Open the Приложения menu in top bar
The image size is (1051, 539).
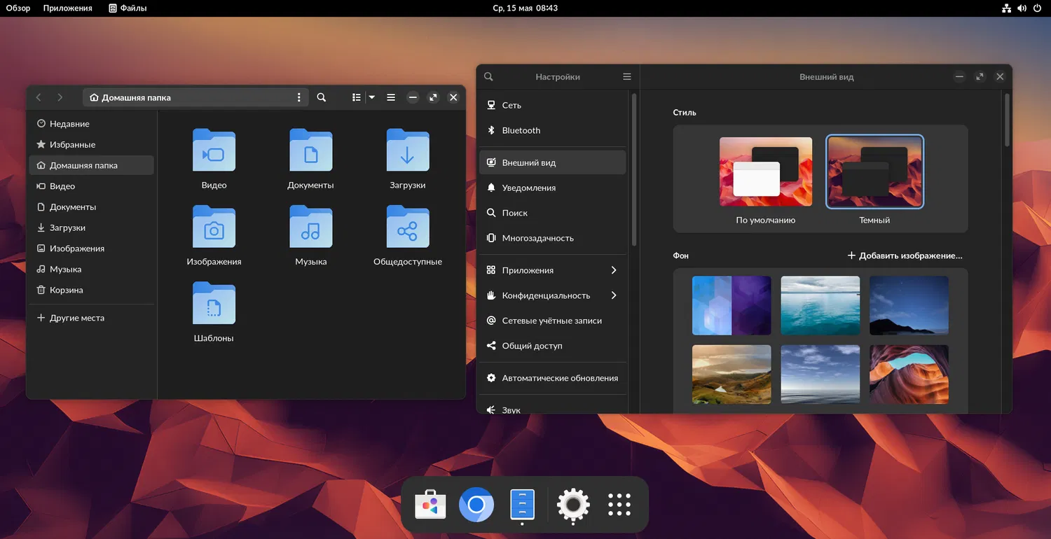67,8
